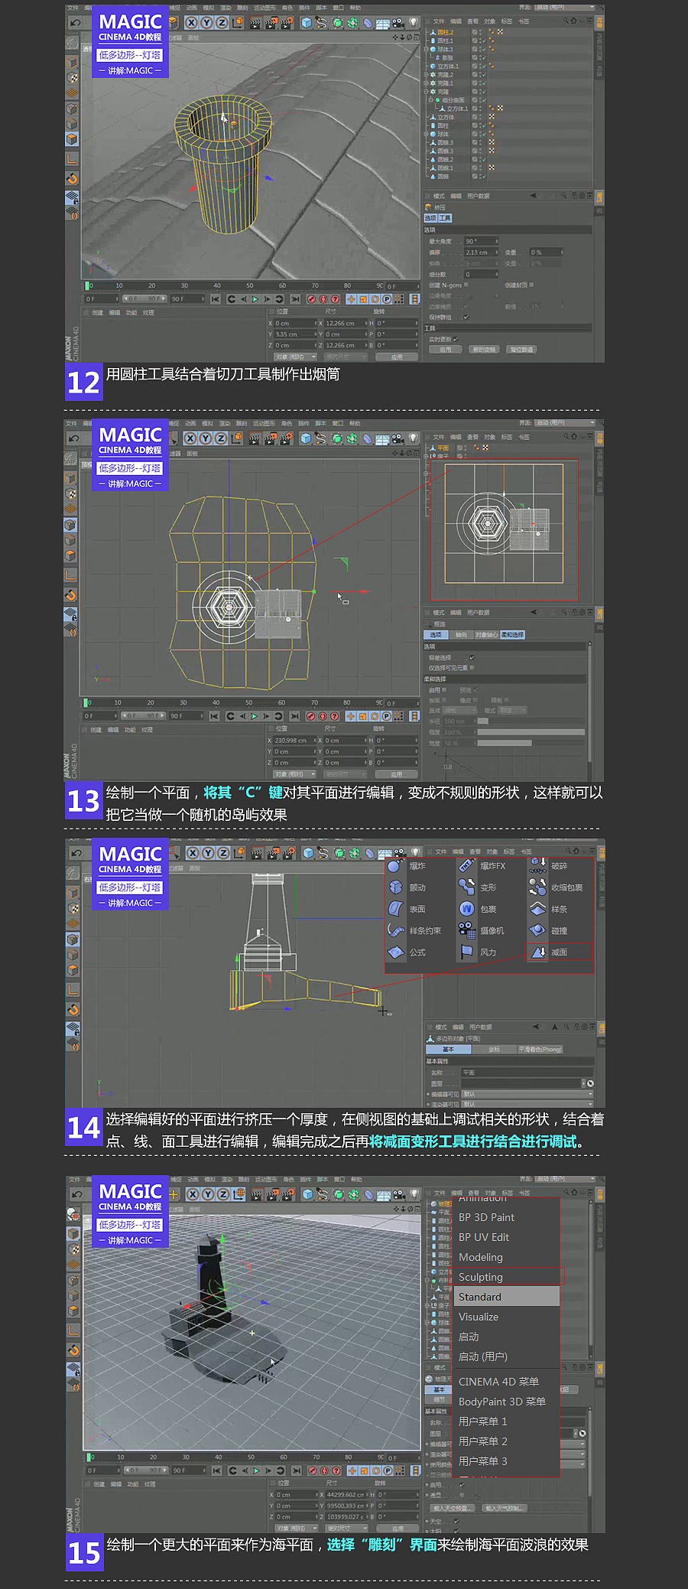Open the 界面 layout dropdown in step 13

(565, 422)
